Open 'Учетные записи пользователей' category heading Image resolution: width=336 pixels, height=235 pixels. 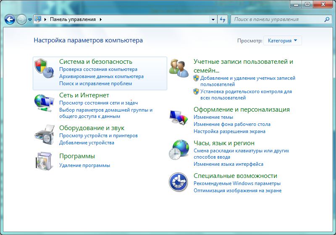(243, 66)
